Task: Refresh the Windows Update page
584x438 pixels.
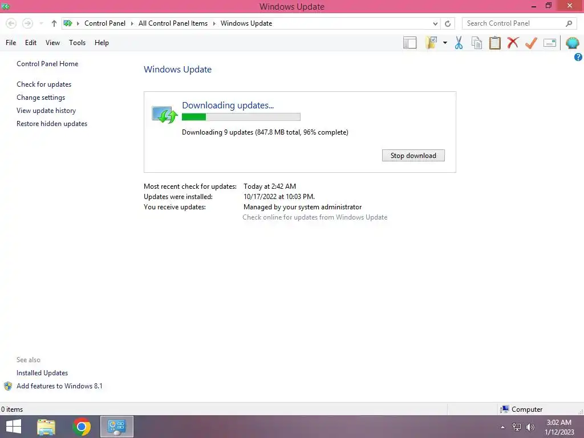Action: tap(448, 23)
